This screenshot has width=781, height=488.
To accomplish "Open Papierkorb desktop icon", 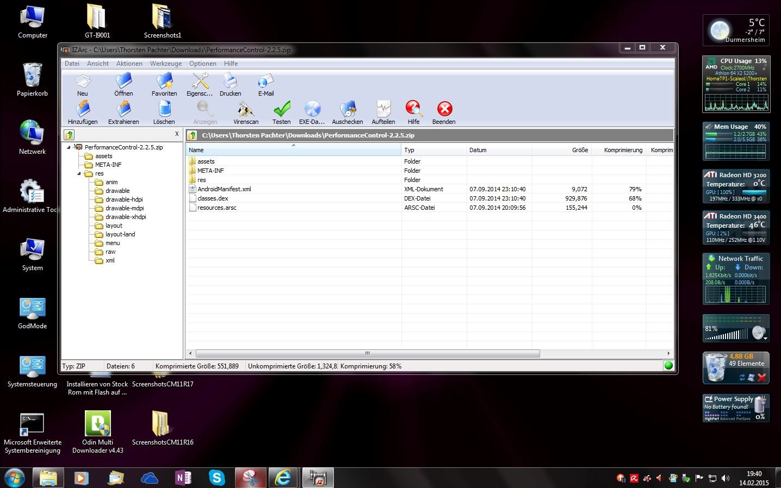I will [32, 80].
